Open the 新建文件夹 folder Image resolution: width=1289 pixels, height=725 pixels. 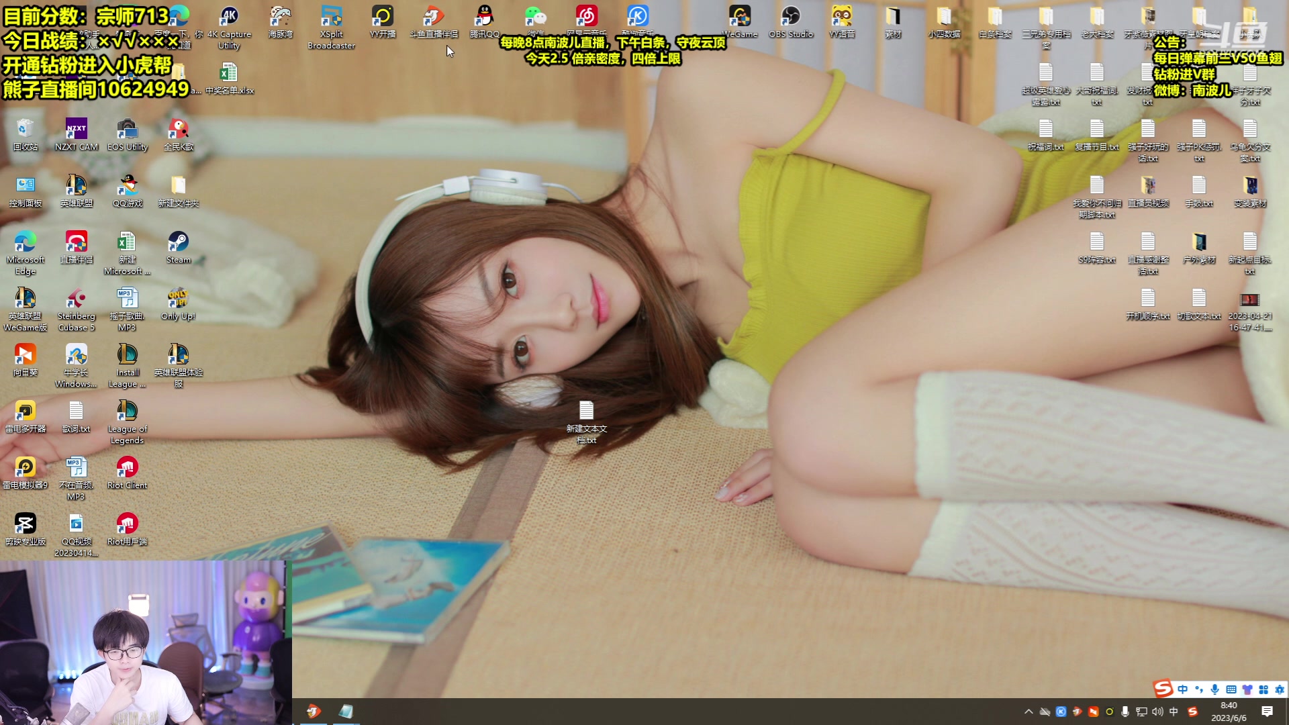click(179, 191)
